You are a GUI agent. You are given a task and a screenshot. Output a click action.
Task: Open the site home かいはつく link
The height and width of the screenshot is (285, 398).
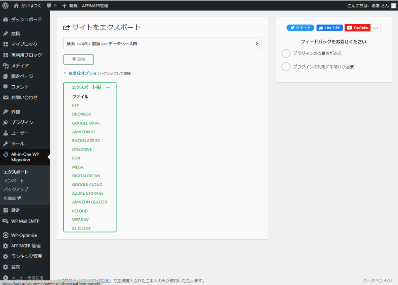(27, 5)
